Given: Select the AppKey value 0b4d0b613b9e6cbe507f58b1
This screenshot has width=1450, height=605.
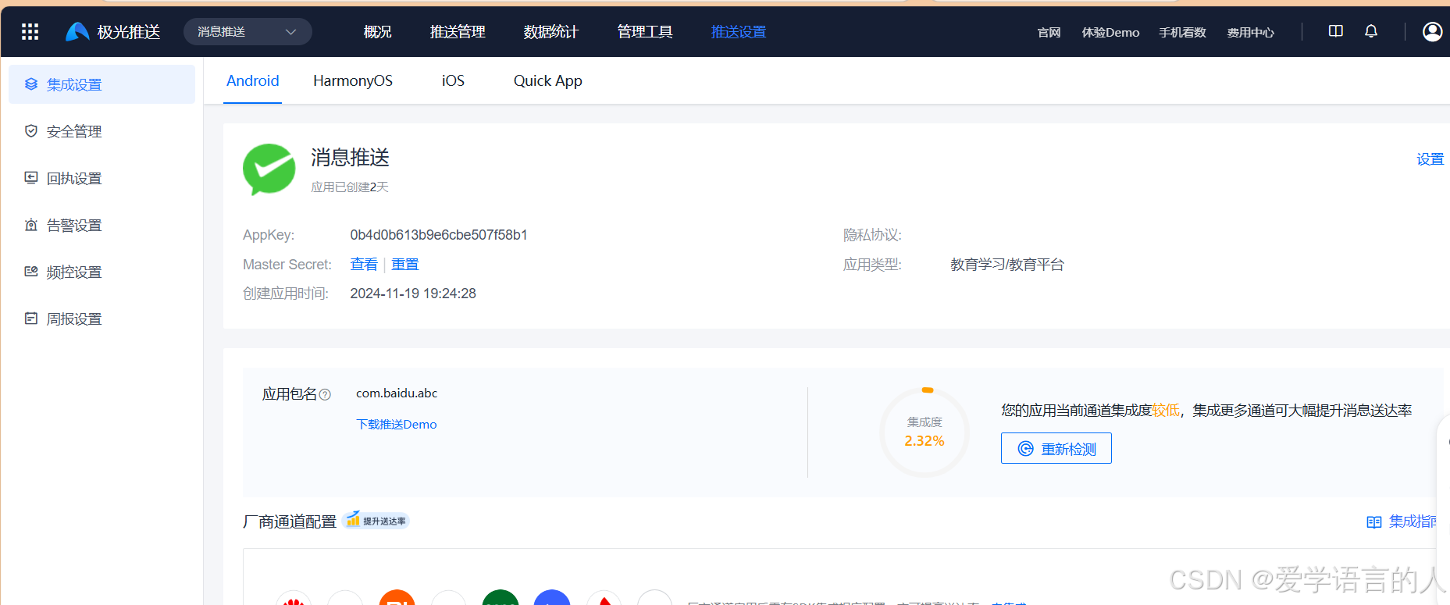Looking at the screenshot, I should pyautogui.click(x=439, y=235).
